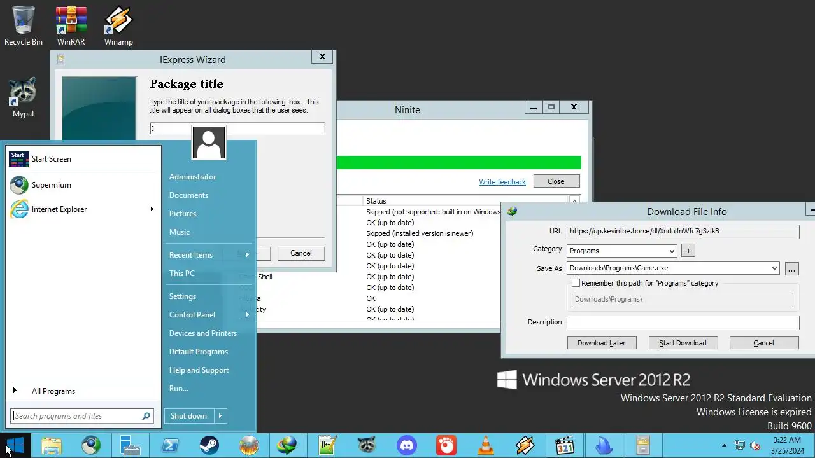This screenshot has height=458, width=815.
Task: Click the Start button on the taskbar
Action: pos(15,445)
